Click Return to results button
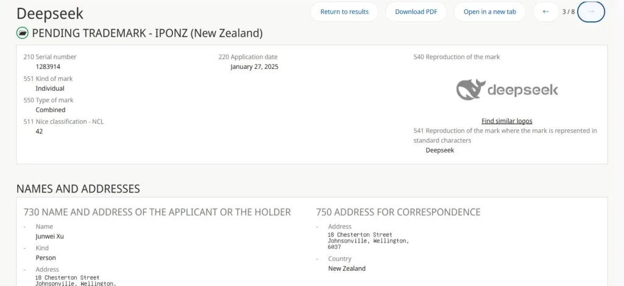624x286 pixels. [x=344, y=12]
